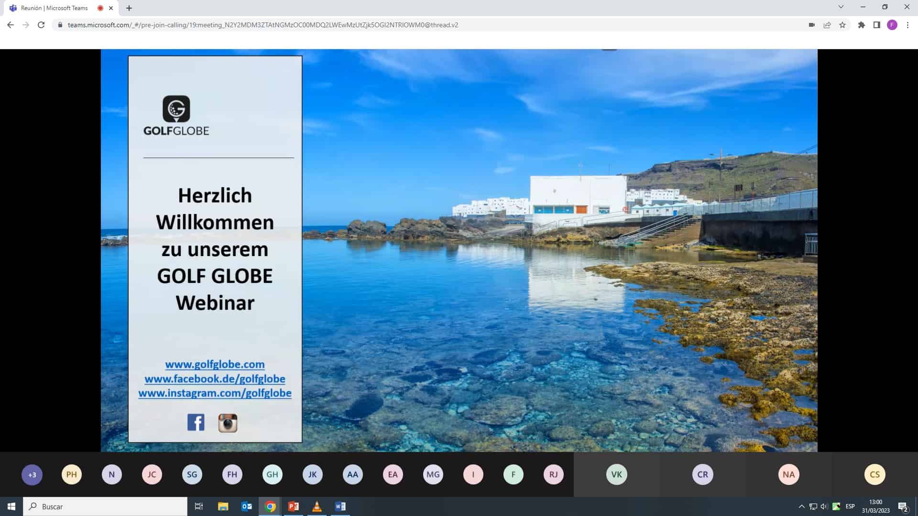Click the I participant avatar
The width and height of the screenshot is (918, 516).
click(473, 474)
